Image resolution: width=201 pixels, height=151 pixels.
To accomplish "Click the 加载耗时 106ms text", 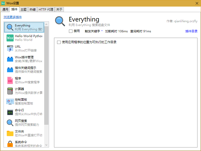I will click(x=116, y=31).
